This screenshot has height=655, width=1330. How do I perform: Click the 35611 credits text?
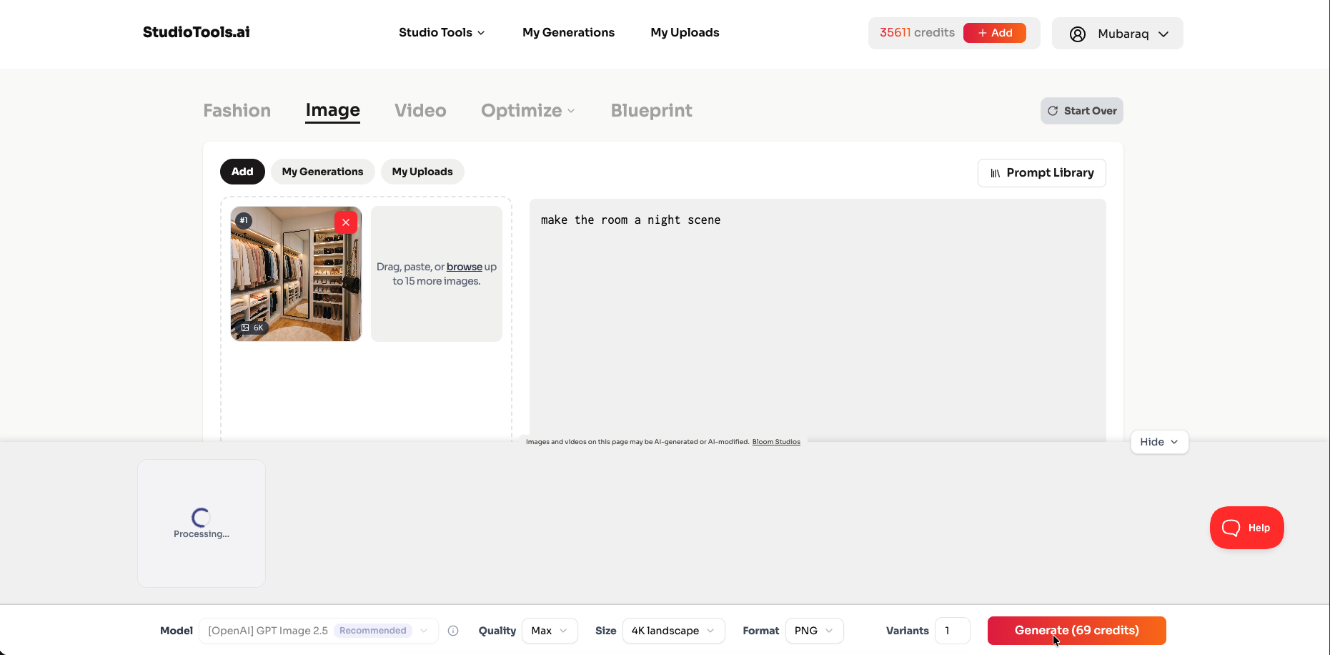click(x=917, y=33)
